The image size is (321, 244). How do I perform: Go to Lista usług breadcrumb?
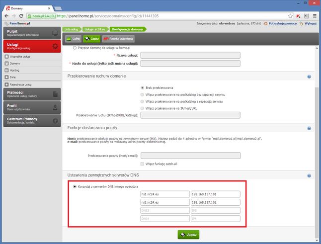pos(71,29)
